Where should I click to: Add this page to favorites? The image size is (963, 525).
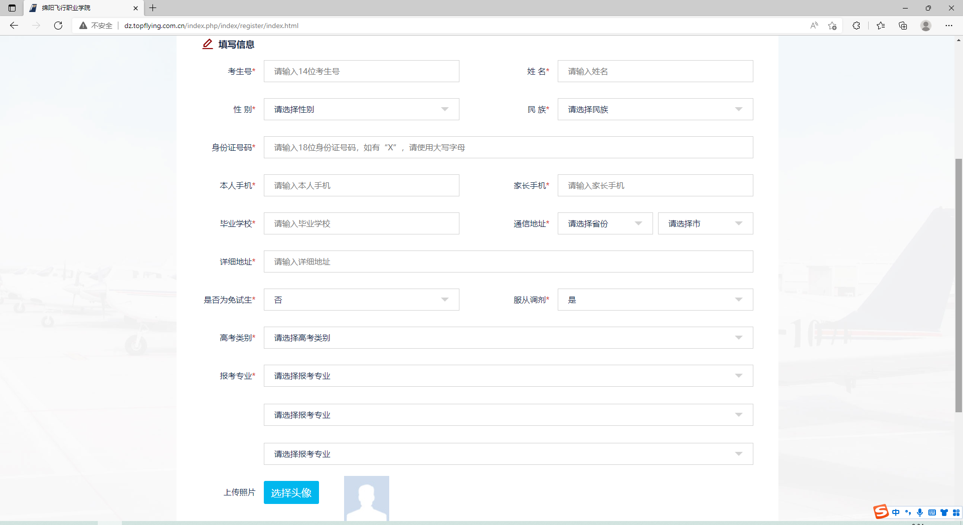(833, 26)
